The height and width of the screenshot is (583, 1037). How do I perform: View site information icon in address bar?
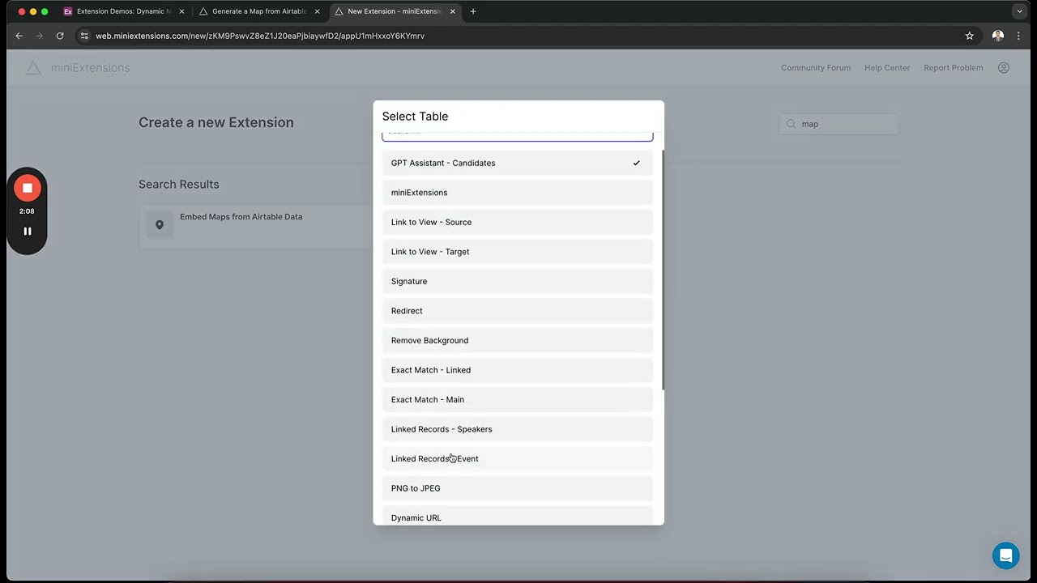83,36
